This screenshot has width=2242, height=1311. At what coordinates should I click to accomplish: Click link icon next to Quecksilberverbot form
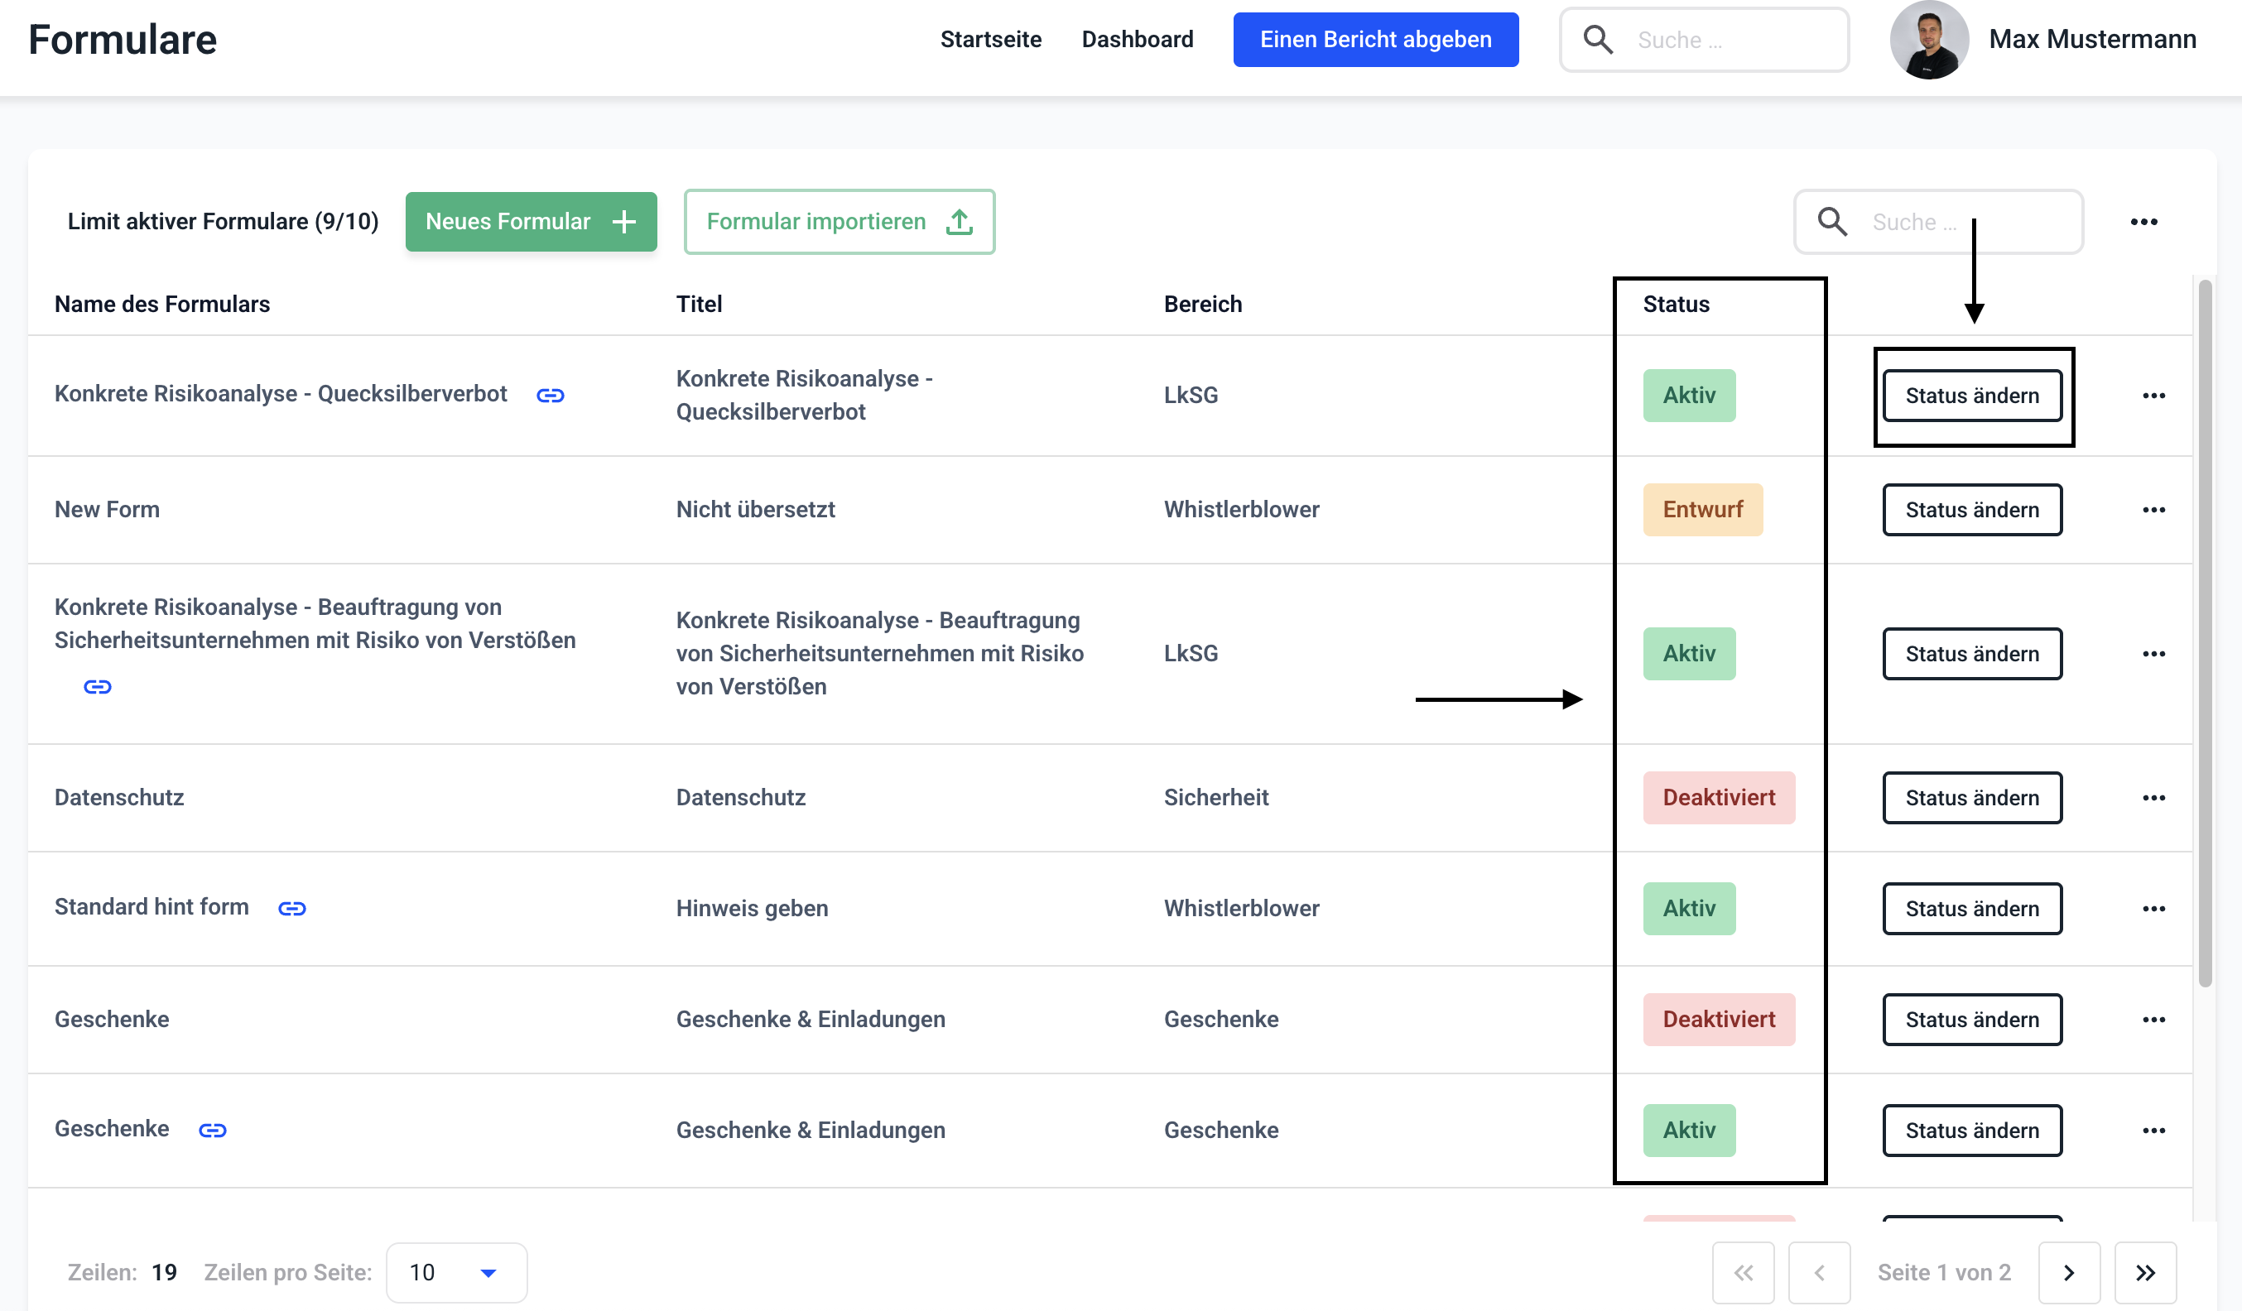(x=550, y=396)
